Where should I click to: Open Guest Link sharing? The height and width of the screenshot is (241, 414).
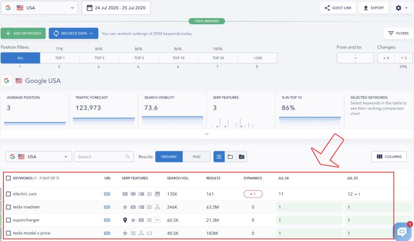[338, 8]
